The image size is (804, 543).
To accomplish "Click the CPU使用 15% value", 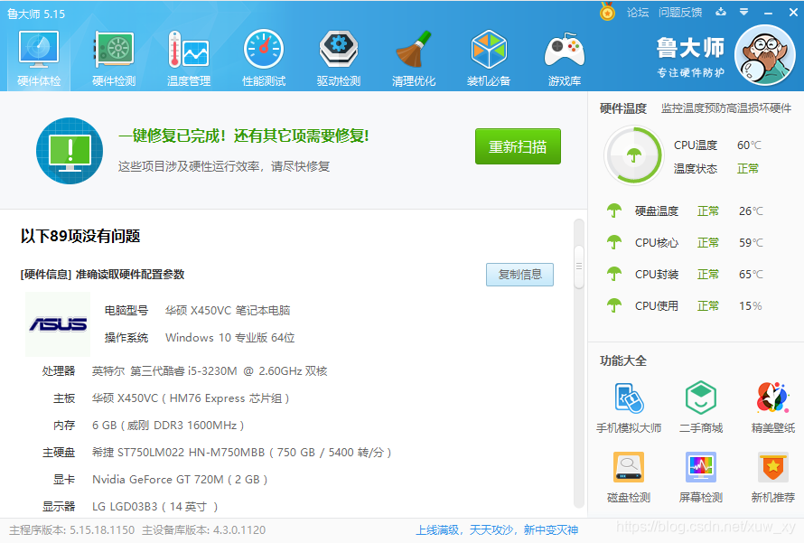I will (750, 306).
